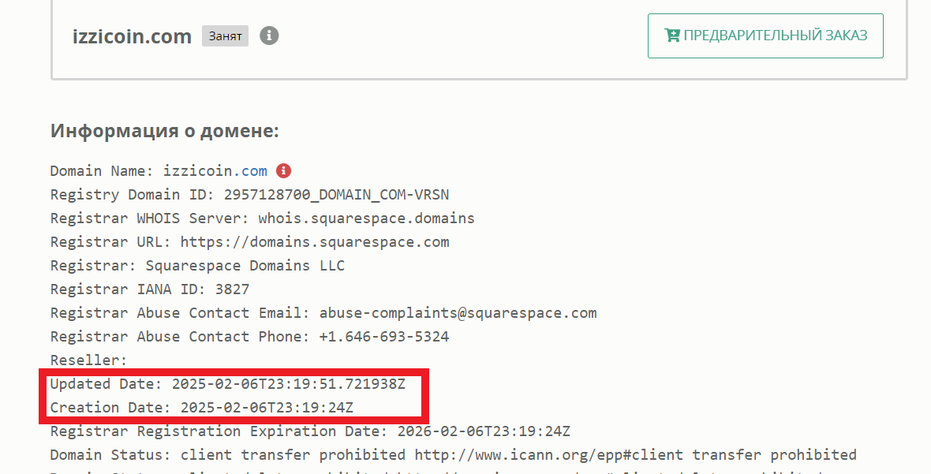The height and width of the screenshot is (474, 931).
Task: Click the Registrar IANA ID 3827 line
Action: pos(150,289)
